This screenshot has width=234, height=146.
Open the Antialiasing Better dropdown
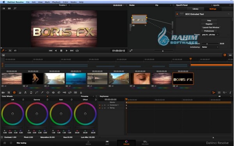[210, 47]
